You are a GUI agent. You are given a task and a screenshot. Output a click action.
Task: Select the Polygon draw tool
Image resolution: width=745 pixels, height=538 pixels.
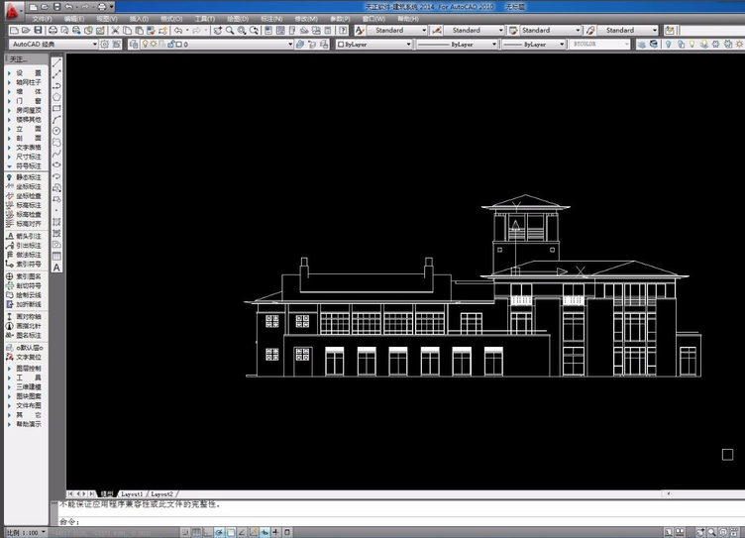[56, 97]
